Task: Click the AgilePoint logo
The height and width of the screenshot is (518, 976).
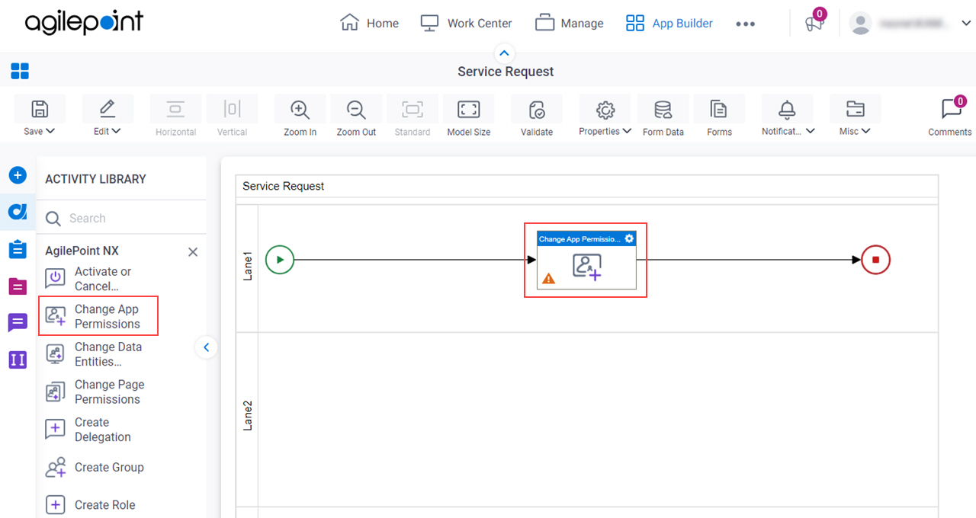Action: click(x=84, y=23)
